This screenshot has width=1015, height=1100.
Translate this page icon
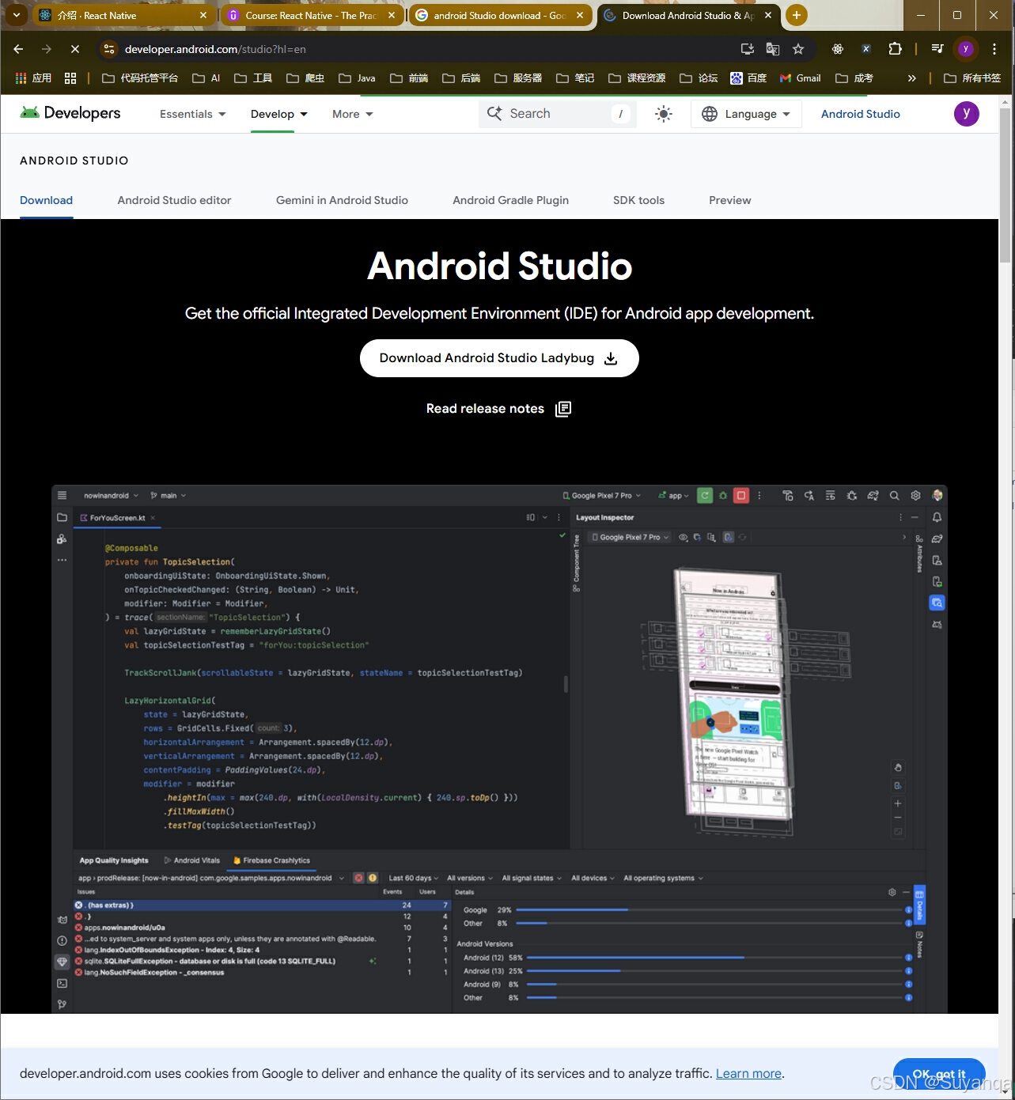click(773, 49)
